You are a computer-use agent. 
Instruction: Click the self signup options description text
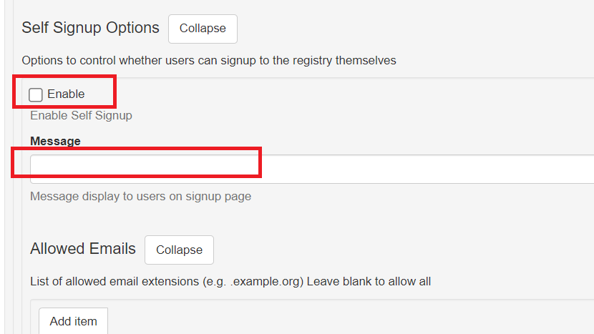click(209, 60)
